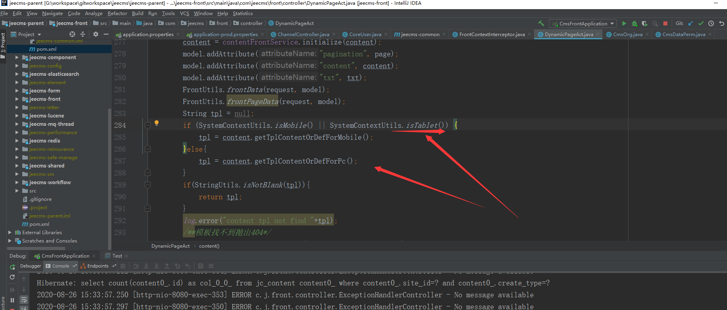Hide the Project tool window
Screen dimensions: 727x310
[106, 34]
